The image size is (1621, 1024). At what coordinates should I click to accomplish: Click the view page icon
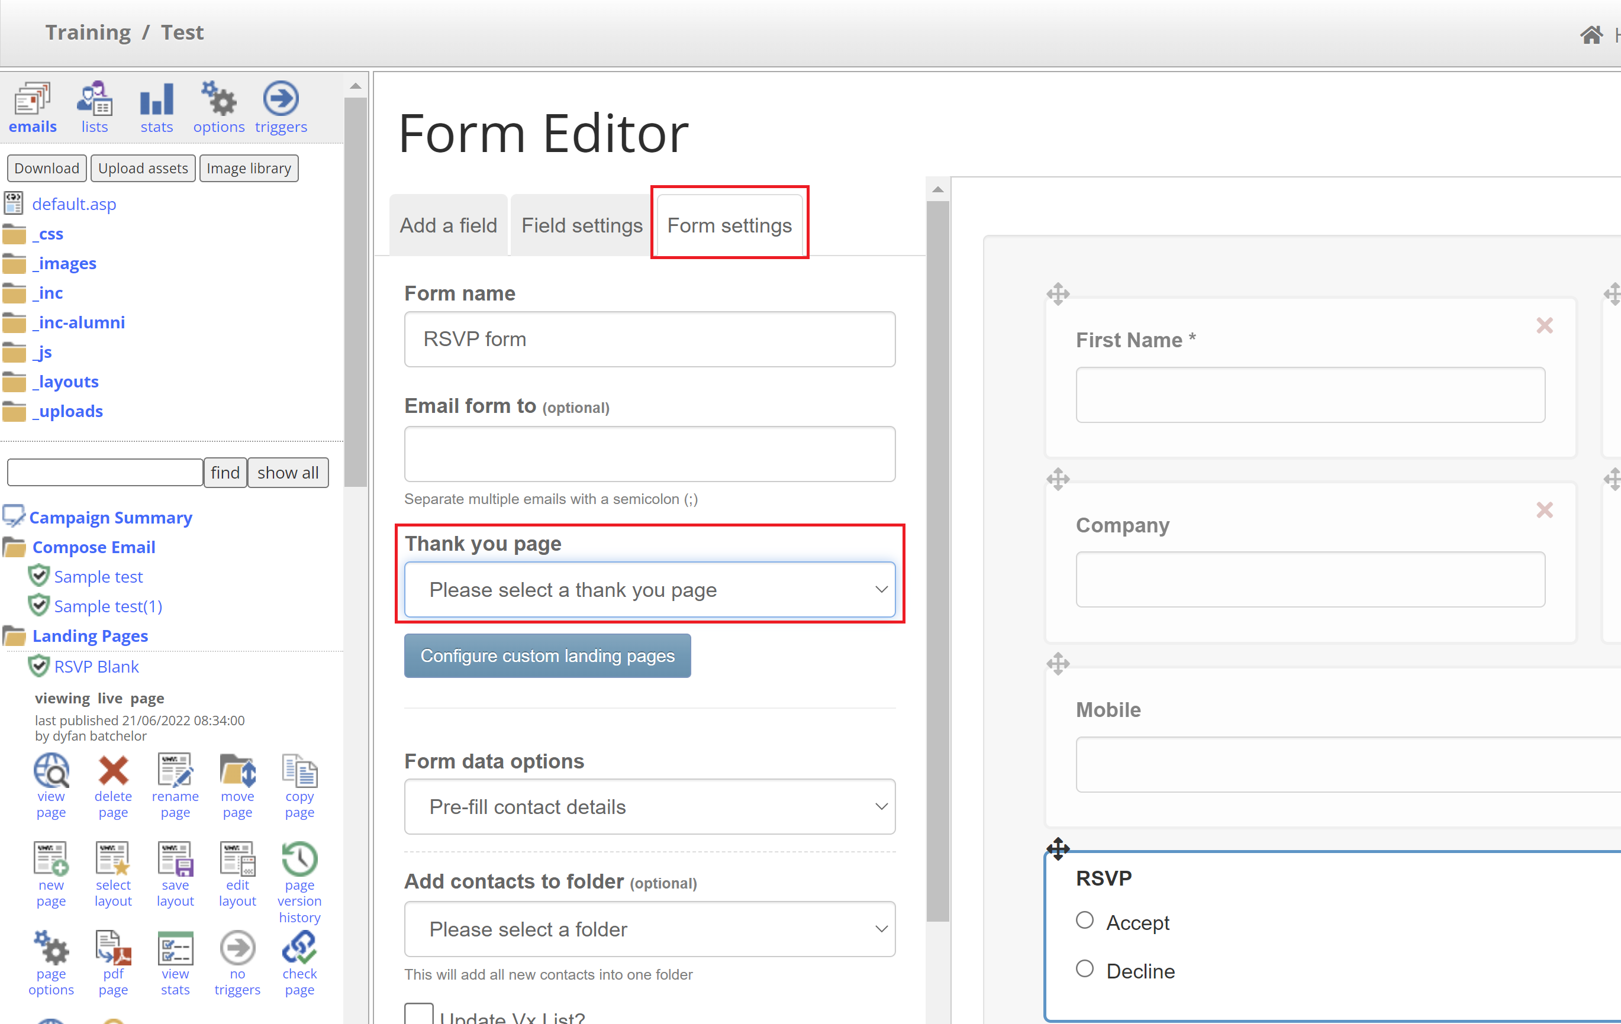tap(51, 770)
